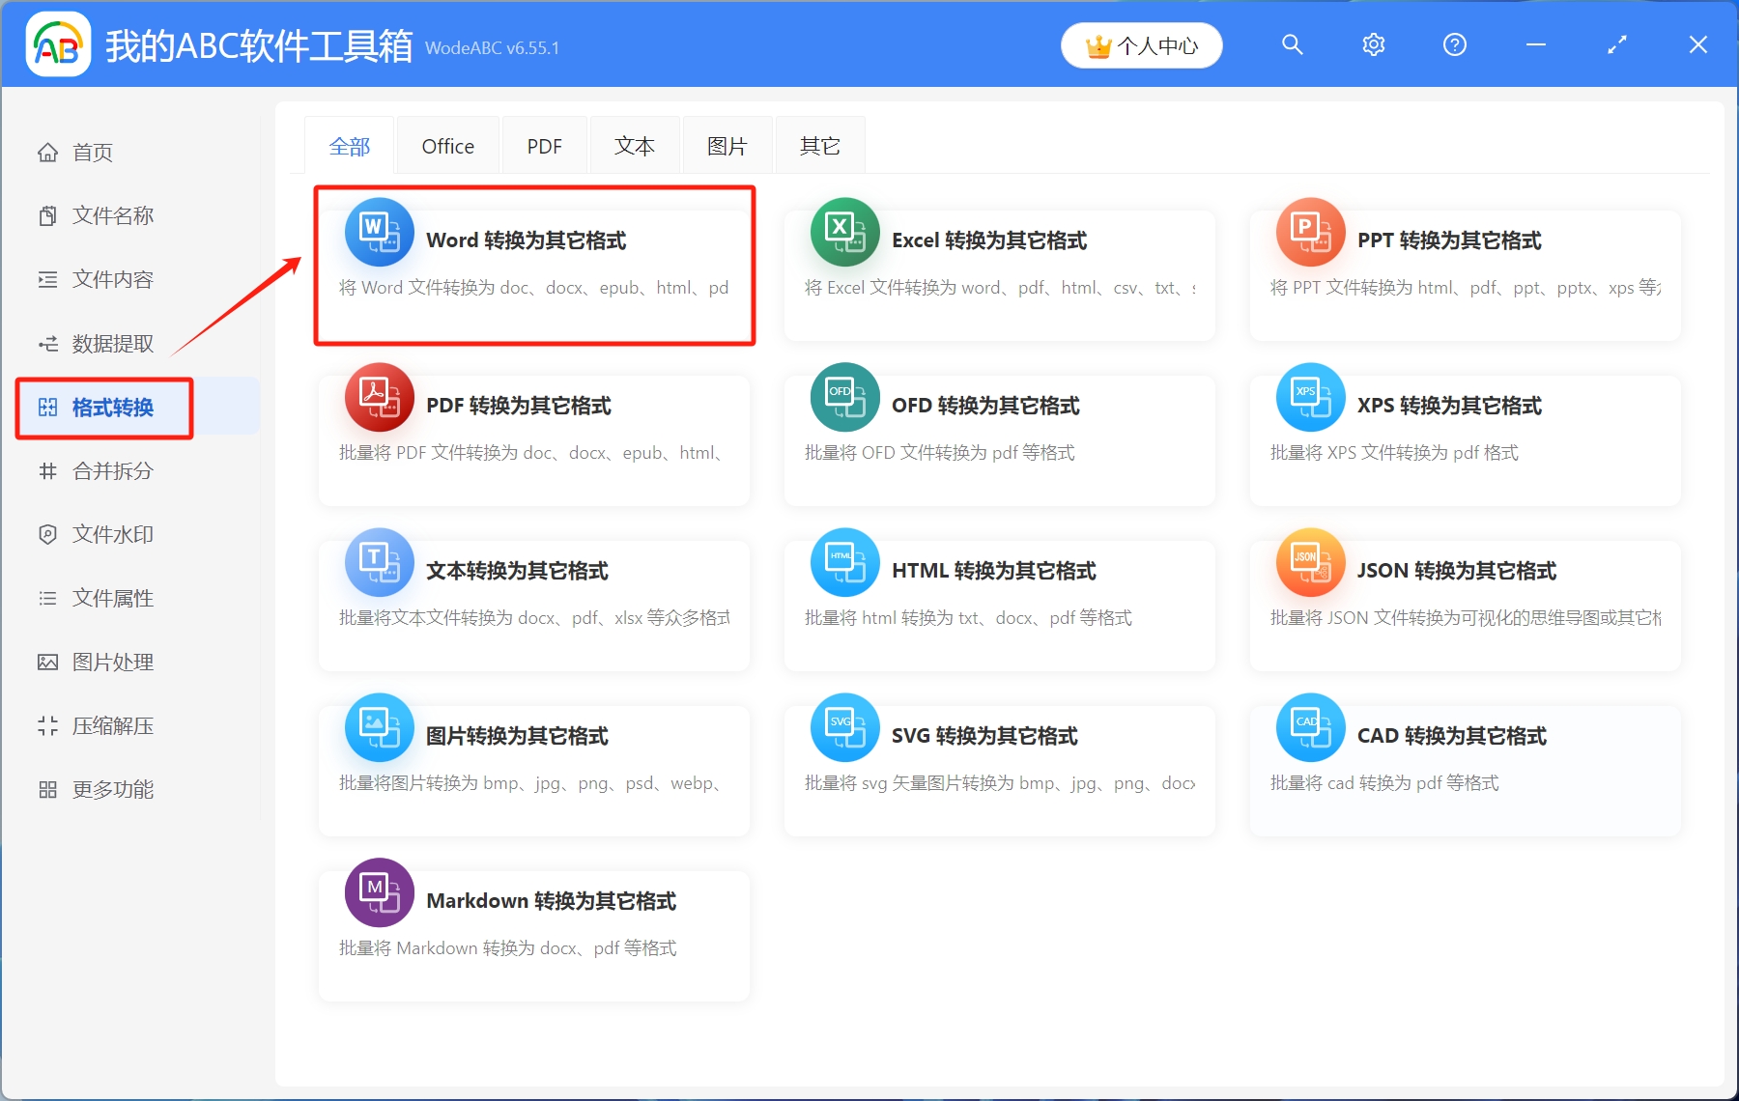The height and width of the screenshot is (1101, 1739).
Task: Select the PPT conversion icon
Action: click(1310, 233)
